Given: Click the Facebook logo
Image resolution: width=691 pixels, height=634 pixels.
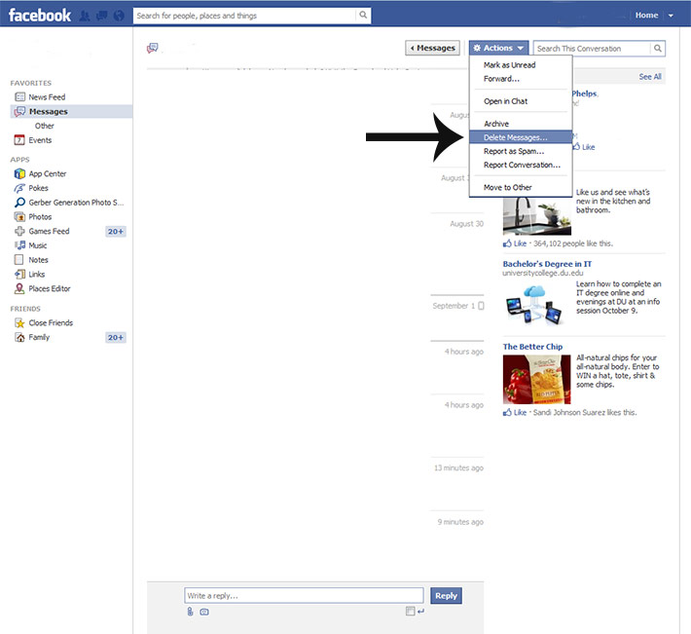Looking at the screenshot, I should (x=40, y=16).
